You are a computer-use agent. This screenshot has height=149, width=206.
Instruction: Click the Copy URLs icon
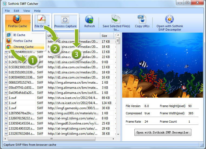142,19
